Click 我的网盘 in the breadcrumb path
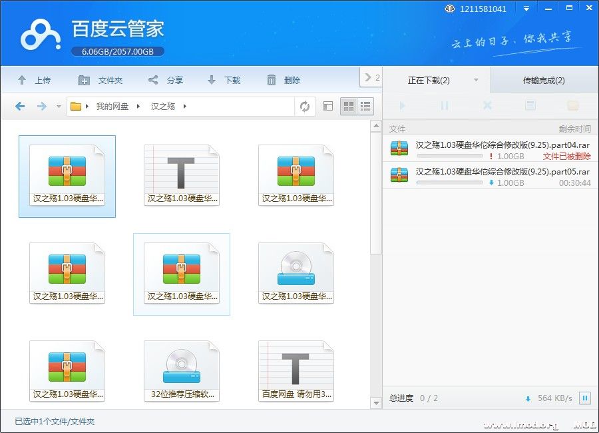Viewport: 599px width, 433px height. 112,107
